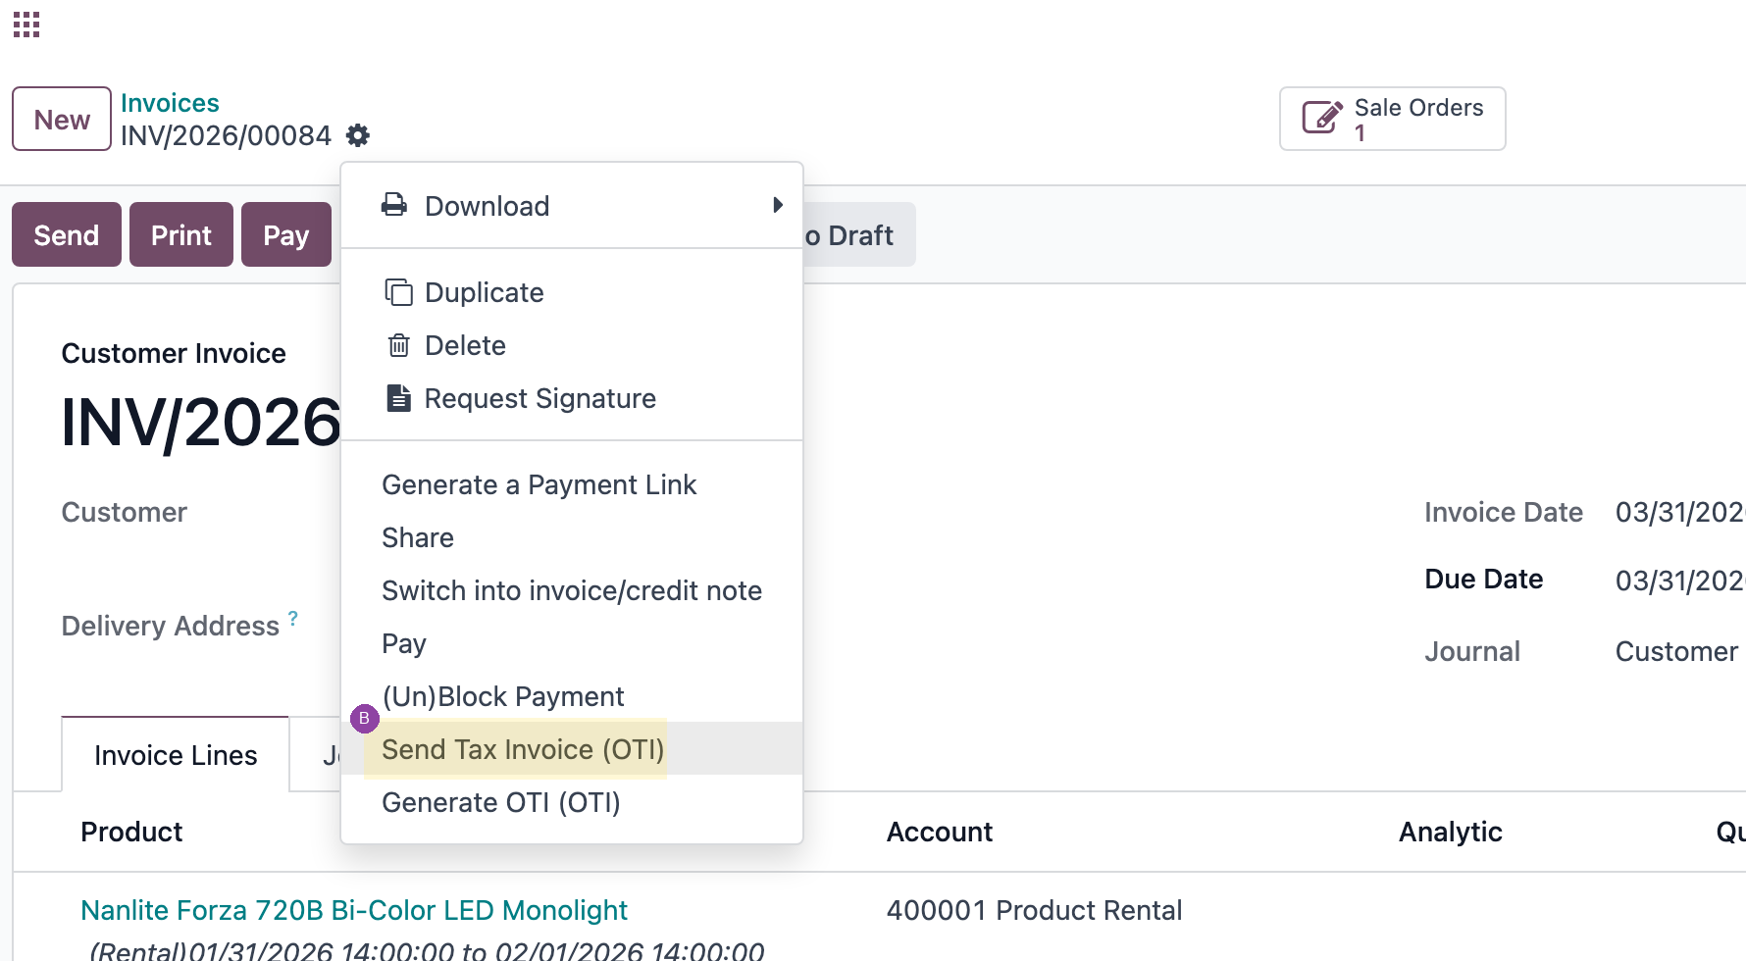Click the Invoice Date value field
This screenshot has height=961, width=1746.
click(1679, 512)
